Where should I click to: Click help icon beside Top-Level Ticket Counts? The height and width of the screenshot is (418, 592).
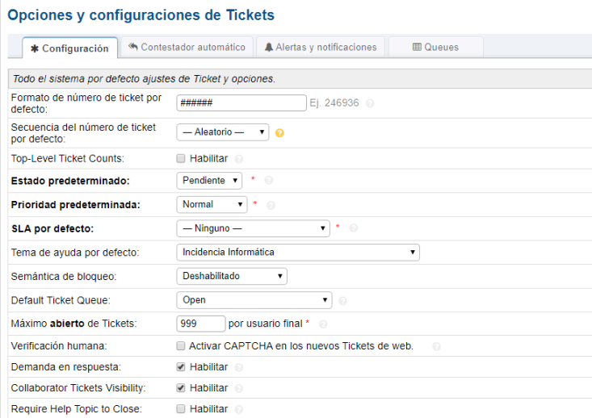coord(239,159)
